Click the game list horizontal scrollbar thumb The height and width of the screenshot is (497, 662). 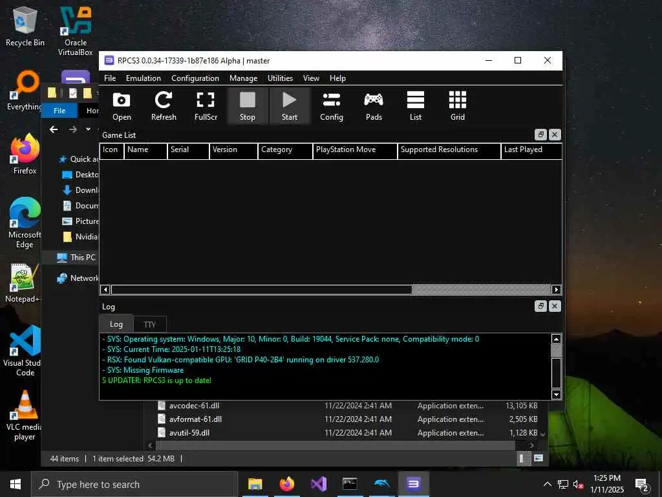pyautogui.click(x=261, y=289)
